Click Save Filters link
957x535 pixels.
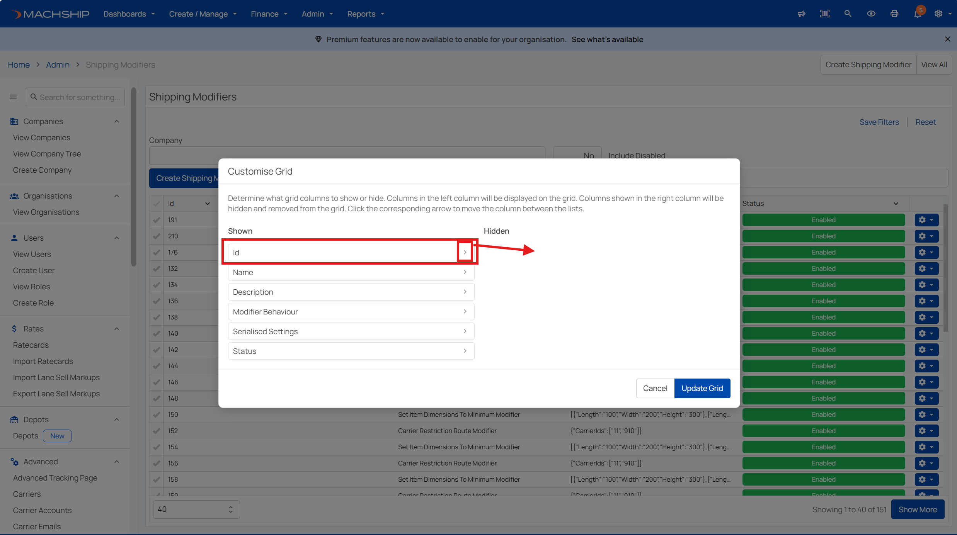(879, 122)
